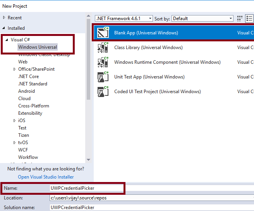Select the WCF category
The height and width of the screenshot is (211, 254).
(23, 150)
